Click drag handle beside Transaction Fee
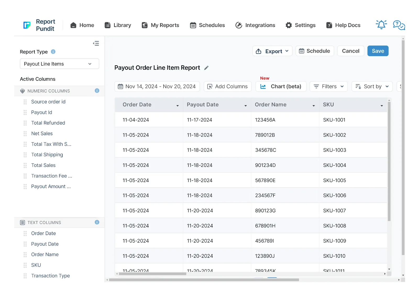This screenshot has height=296, width=419. [x=25, y=176]
